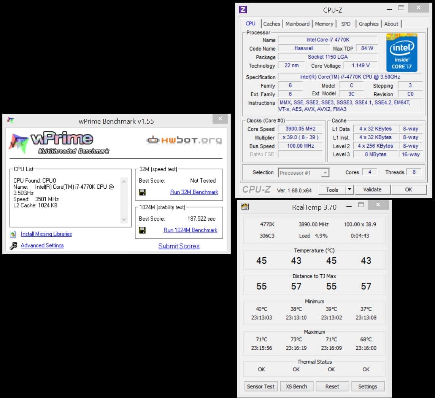The height and width of the screenshot is (398, 435).
Task: Run the 1024M Benchmark link
Action: [190, 230]
